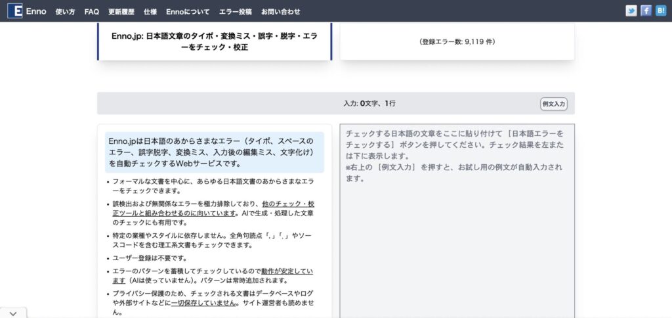Image resolution: width=672 pixels, height=318 pixels.
Task: Expand the chevron panel at bottom-left
Action: (x=13, y=313)
